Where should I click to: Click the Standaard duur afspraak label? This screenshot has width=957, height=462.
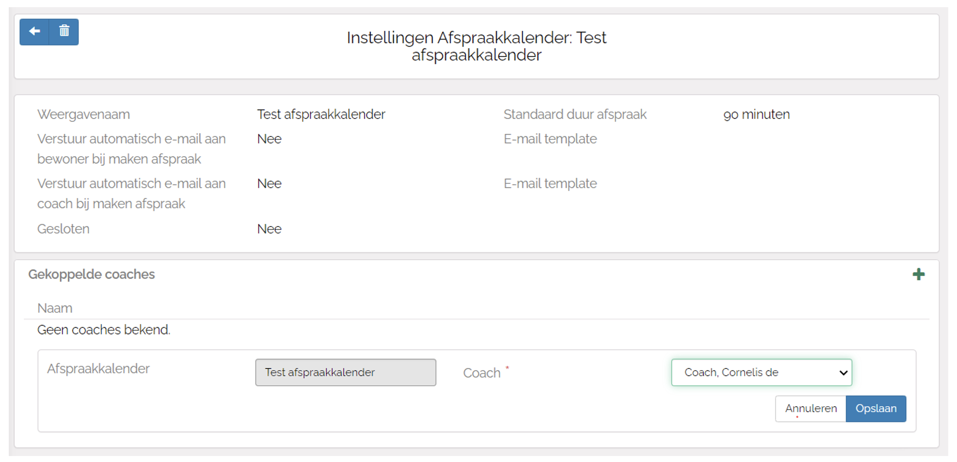coord(575,115)
